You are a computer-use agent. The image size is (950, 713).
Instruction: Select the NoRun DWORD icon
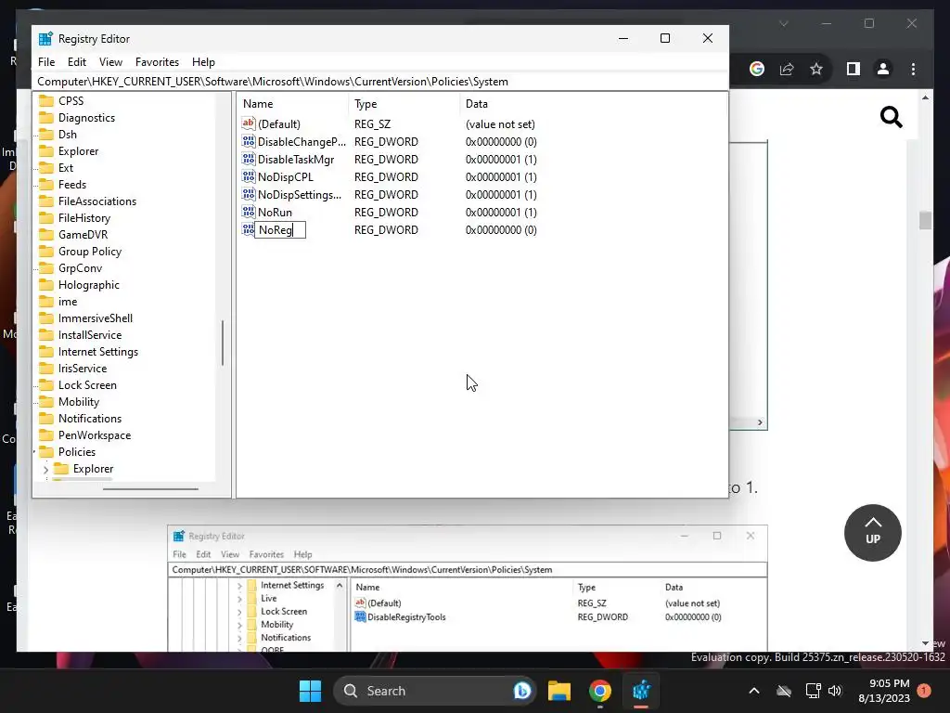[x=249, y=213]
